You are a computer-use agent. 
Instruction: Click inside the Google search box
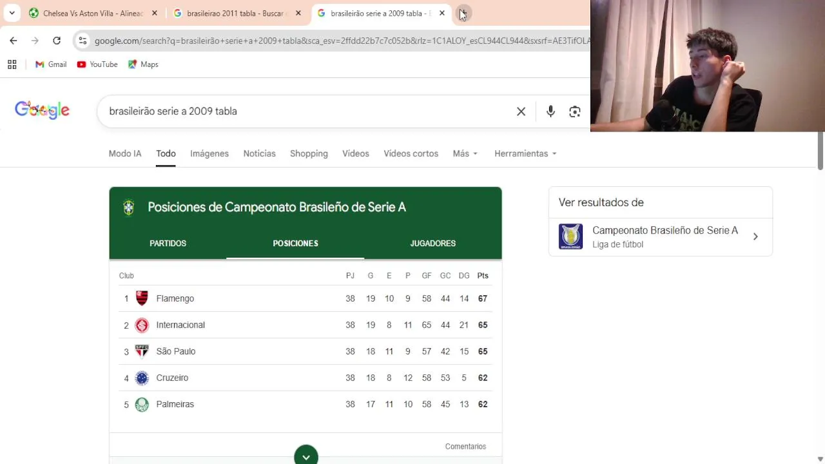(309, 111)
